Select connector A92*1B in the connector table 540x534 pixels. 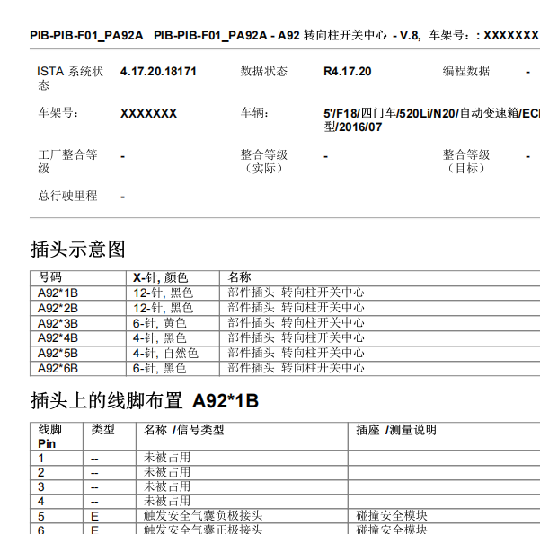[58, 293]
